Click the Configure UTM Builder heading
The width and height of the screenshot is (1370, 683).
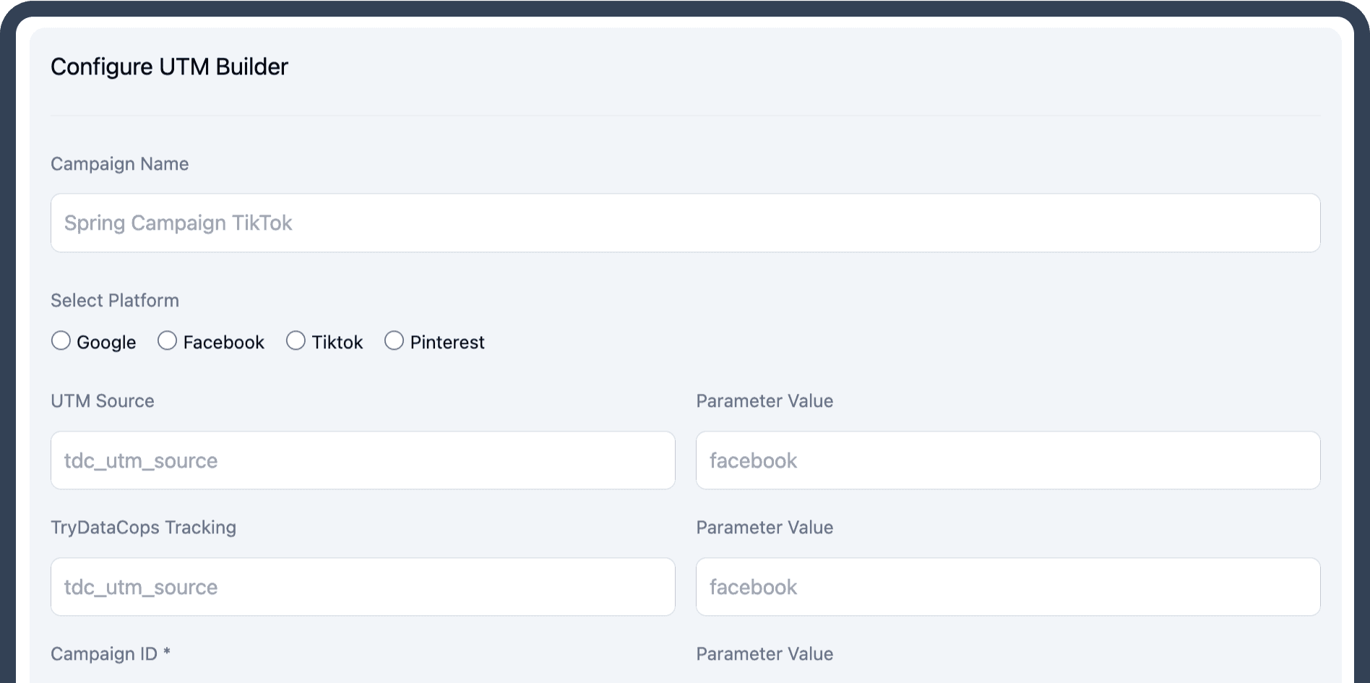pyautogui.click(x=169, y=66)
